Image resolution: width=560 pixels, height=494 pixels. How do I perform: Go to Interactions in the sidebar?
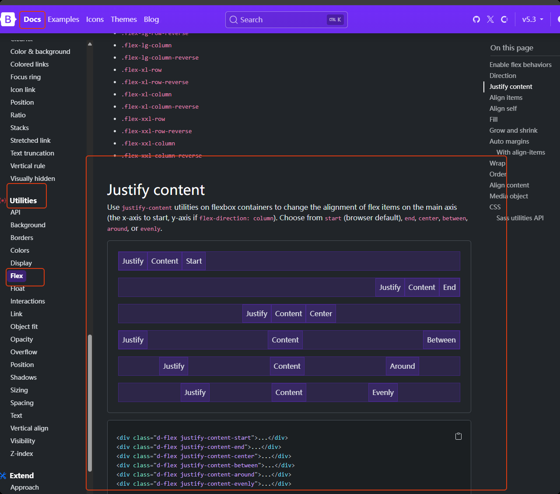coord(28,301)
